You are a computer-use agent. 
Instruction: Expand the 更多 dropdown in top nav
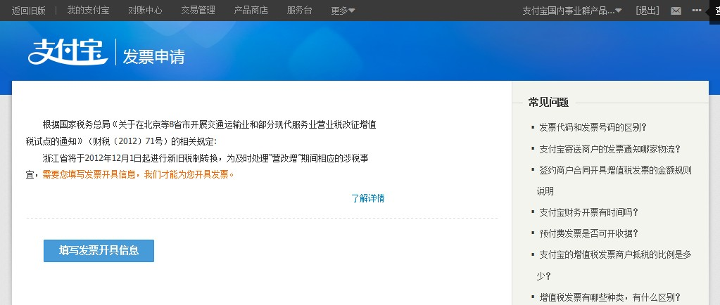[343, 10]
